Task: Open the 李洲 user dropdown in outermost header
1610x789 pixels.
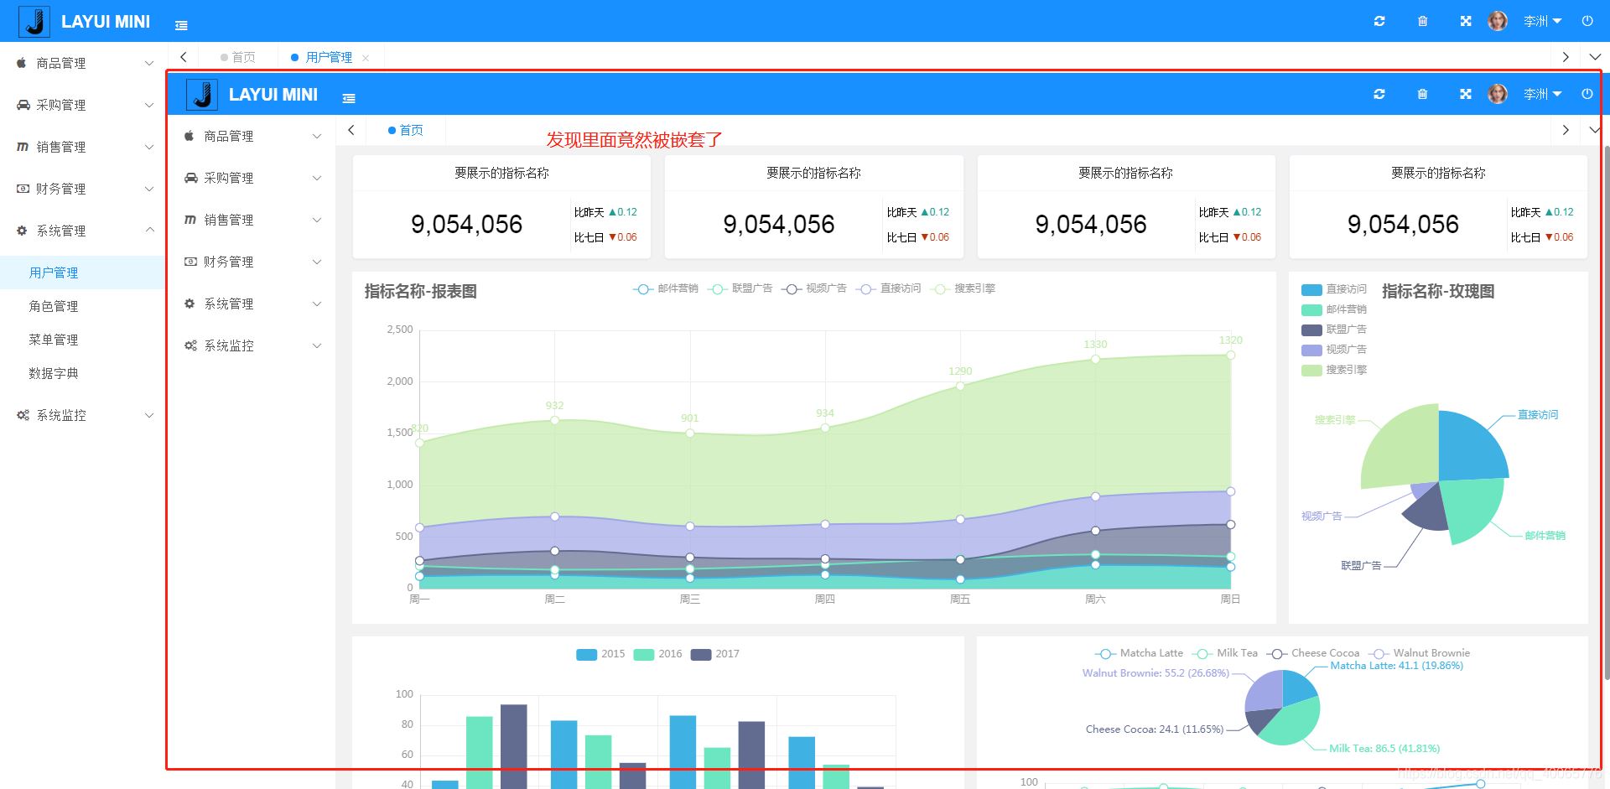Action: tap(1542, 21)
